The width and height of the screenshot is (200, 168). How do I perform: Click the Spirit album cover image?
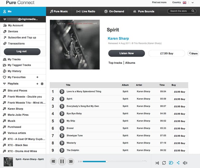pos(75,45)
